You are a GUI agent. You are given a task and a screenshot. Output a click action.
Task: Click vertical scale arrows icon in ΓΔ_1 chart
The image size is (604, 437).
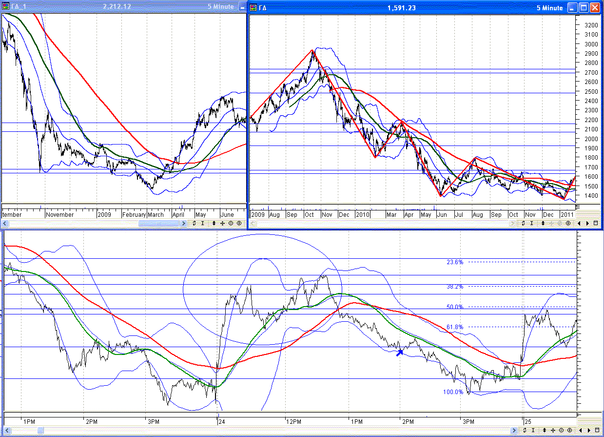point(214,223)
